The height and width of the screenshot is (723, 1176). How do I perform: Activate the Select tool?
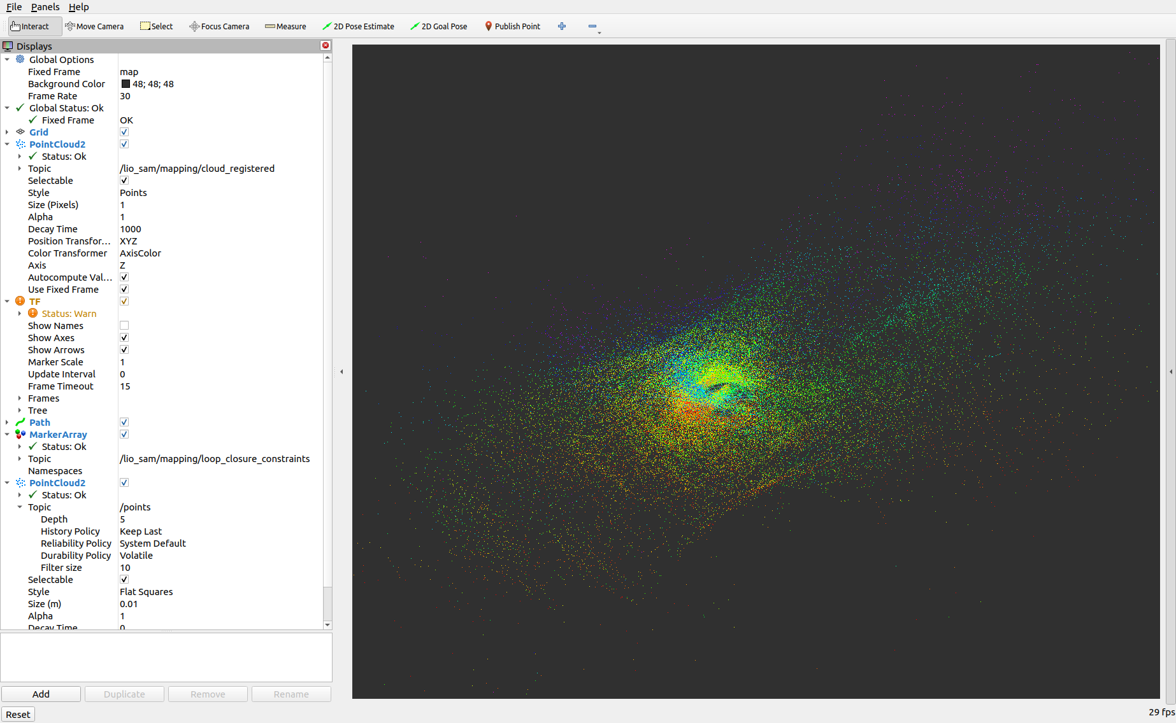[x=156, y=26]
